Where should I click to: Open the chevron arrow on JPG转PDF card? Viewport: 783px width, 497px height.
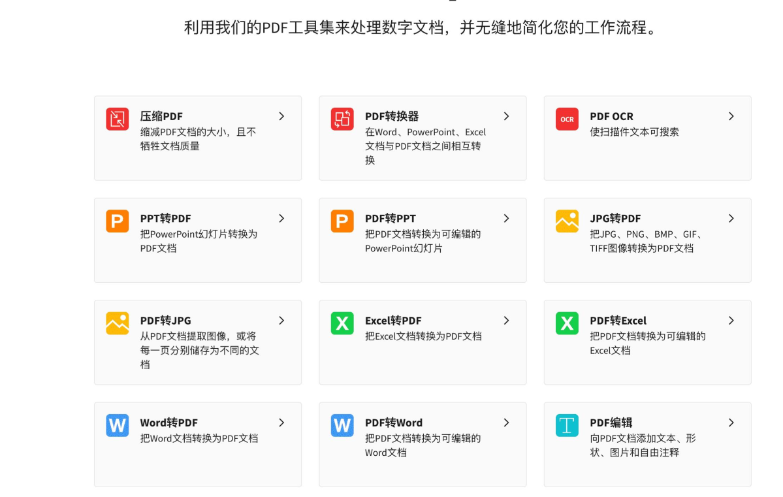coord(731,218)
